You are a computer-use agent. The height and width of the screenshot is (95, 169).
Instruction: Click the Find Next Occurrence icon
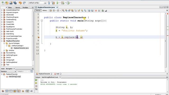(69, 11)
